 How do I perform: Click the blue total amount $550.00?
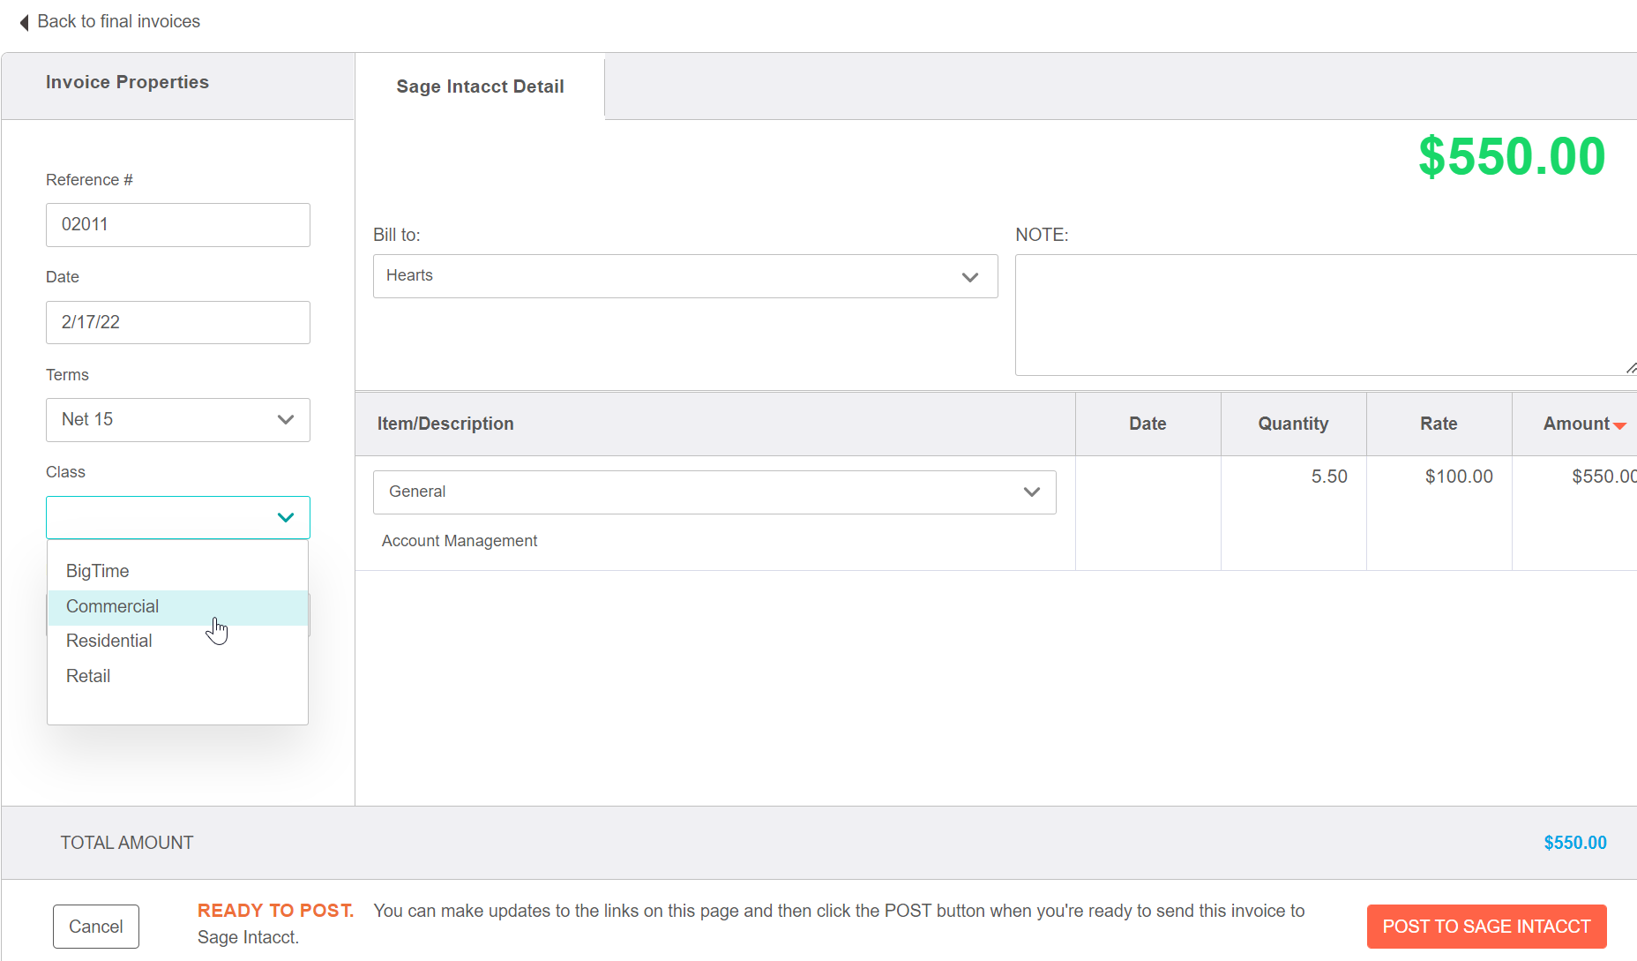1575,843
